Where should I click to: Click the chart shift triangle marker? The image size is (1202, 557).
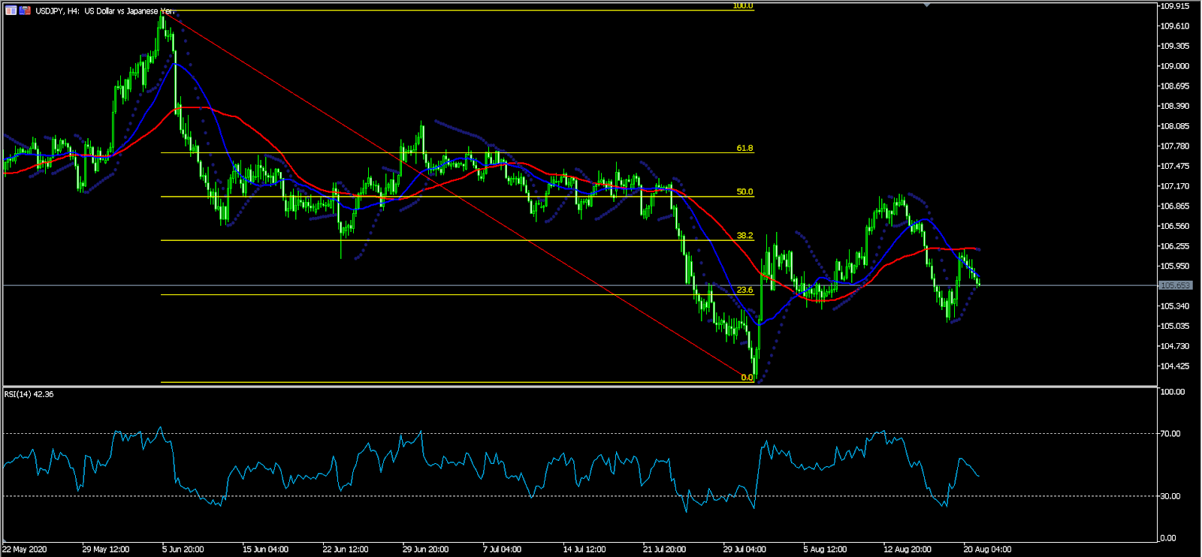click(927, 5)
